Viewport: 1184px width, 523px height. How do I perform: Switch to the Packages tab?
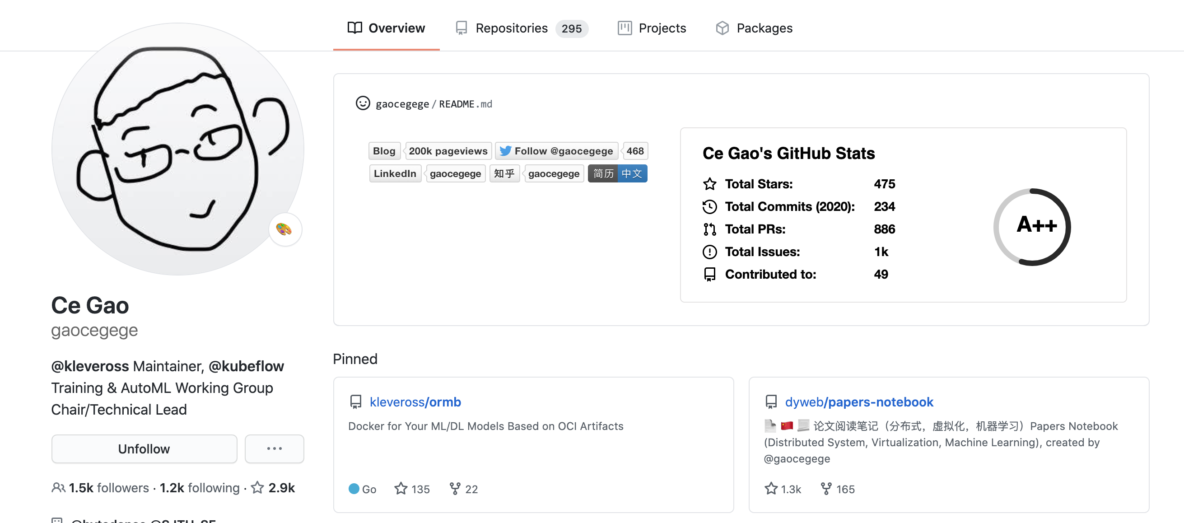coord(754,28)
